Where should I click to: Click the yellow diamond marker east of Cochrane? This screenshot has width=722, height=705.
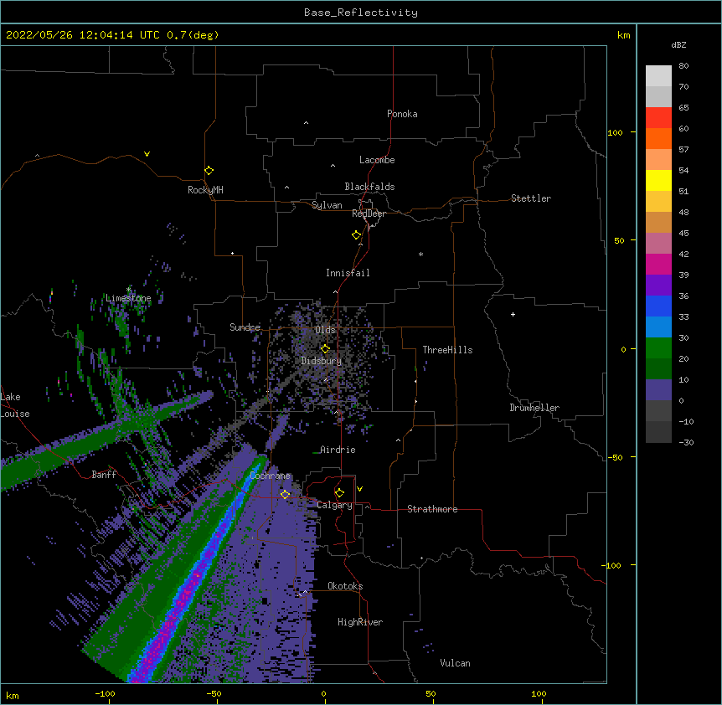pos(286,494)
